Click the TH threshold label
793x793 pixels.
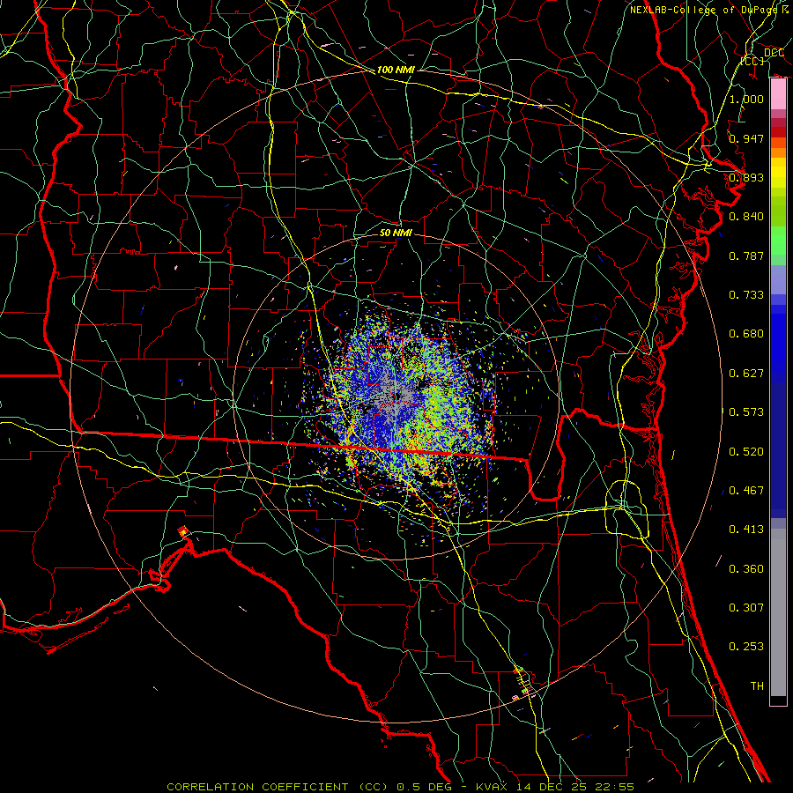757,686
